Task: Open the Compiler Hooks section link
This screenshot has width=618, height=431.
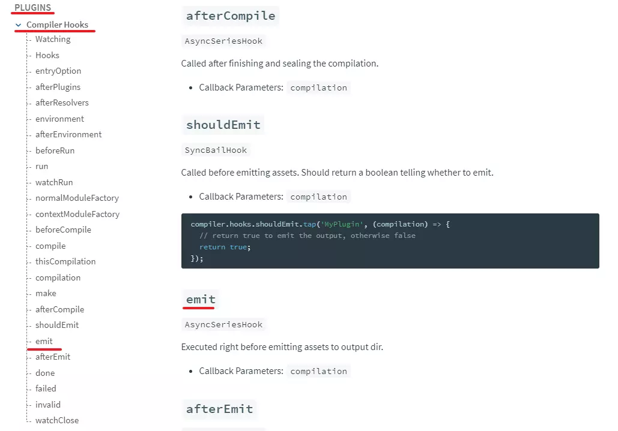Action: click(57, 25)
